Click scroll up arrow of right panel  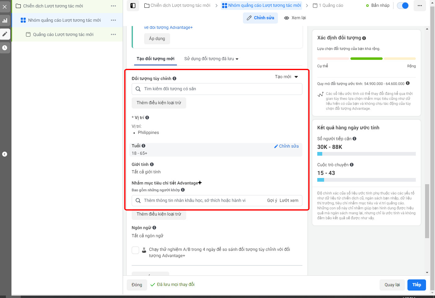(x=427, y=29)
